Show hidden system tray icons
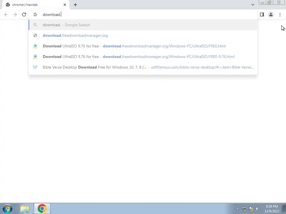The image size is (286, 214). click(237, 209)
